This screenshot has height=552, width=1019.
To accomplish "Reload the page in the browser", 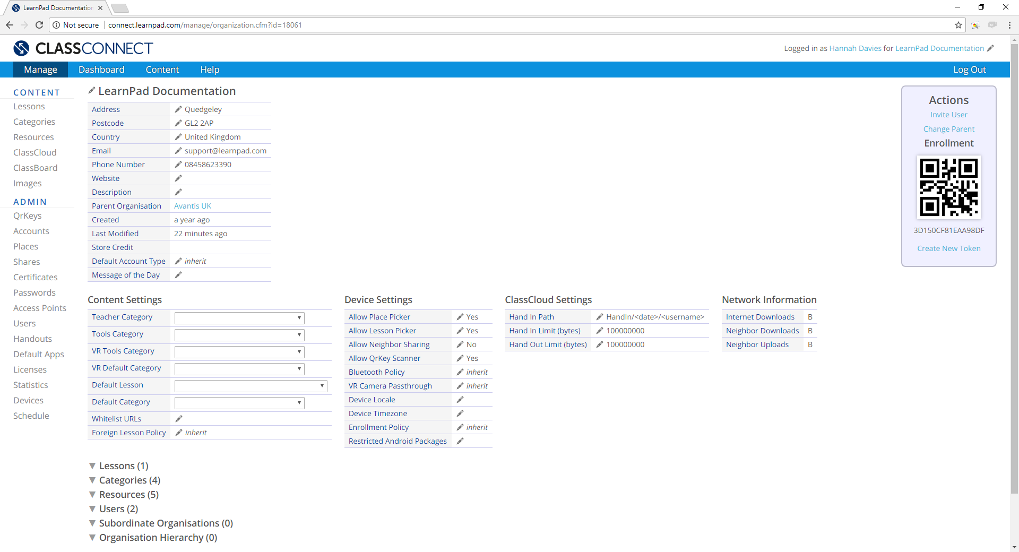I will 39,25.
